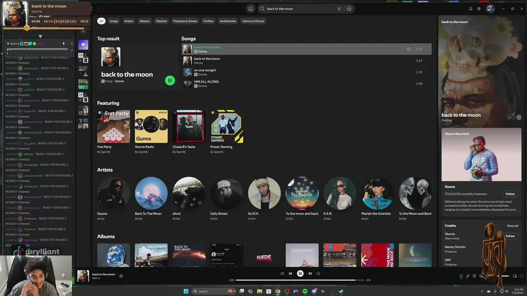Open the Power Gaming playlist

tap(227, 132)
